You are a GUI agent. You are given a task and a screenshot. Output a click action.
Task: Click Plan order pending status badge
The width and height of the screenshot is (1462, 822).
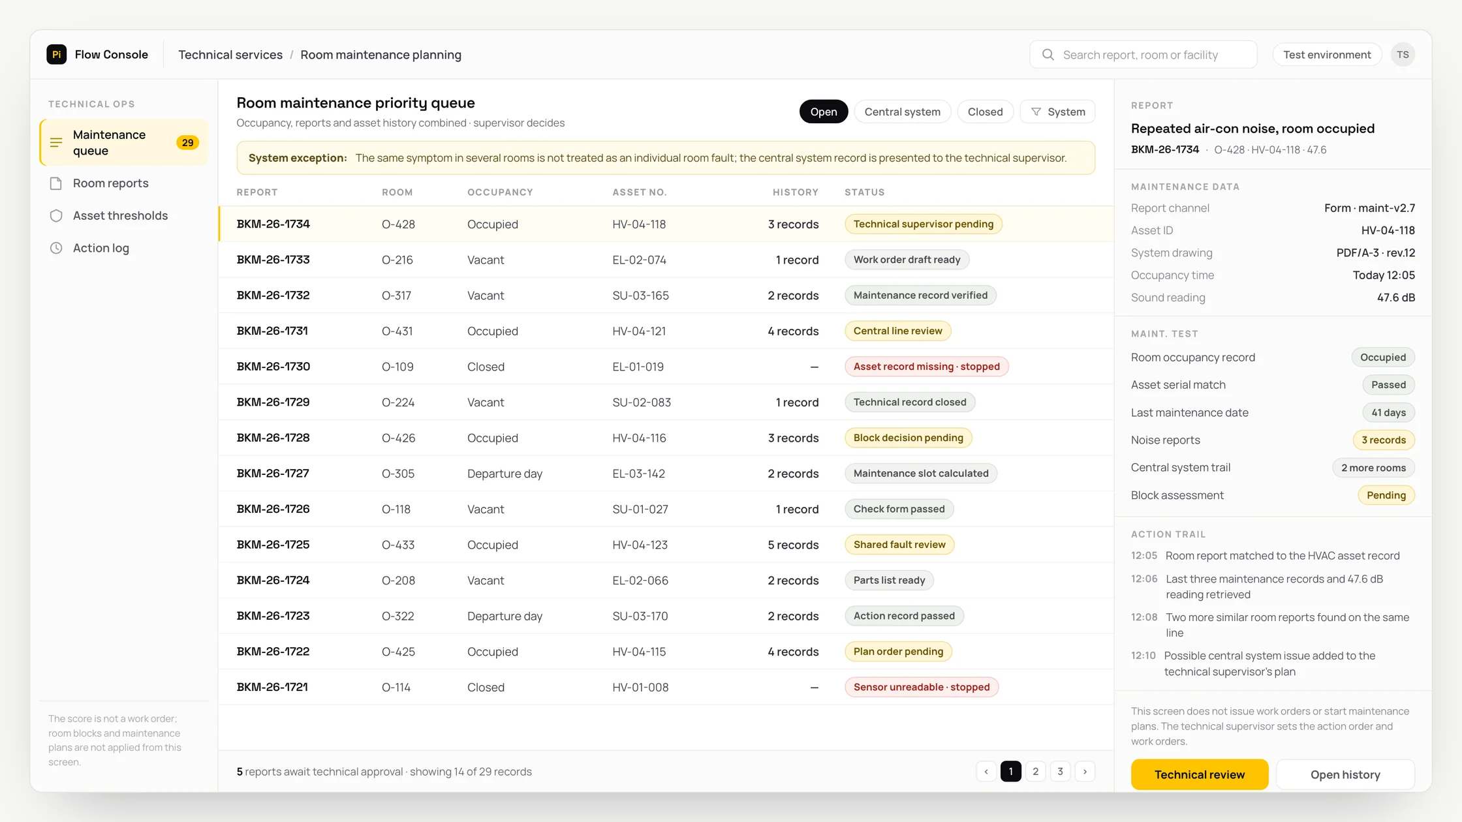point(898,652)
